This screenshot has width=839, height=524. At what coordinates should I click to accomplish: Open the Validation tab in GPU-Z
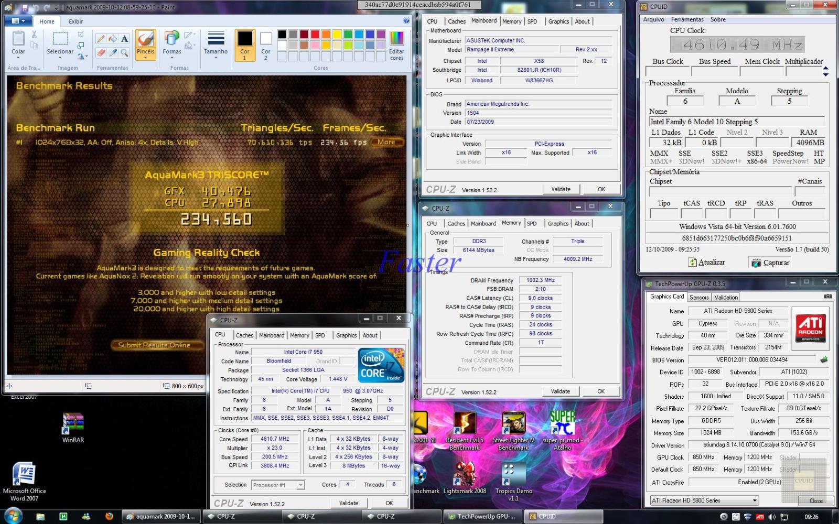(x=726, y=297)
